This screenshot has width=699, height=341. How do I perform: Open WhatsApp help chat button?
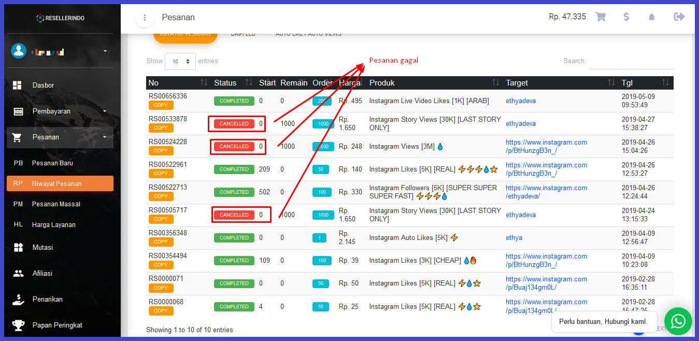coord(678,321)
